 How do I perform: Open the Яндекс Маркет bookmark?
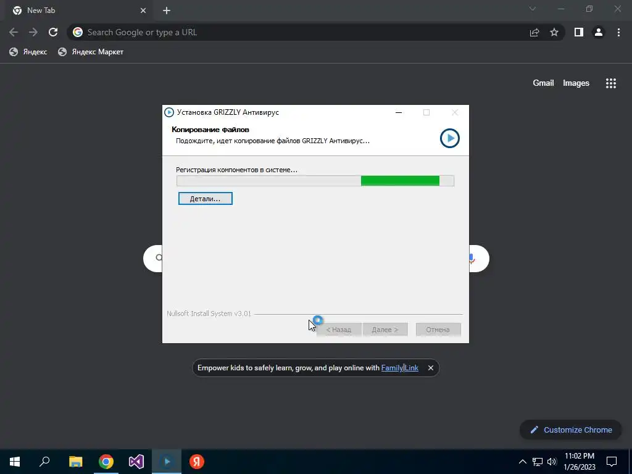[x=91, y=52]
